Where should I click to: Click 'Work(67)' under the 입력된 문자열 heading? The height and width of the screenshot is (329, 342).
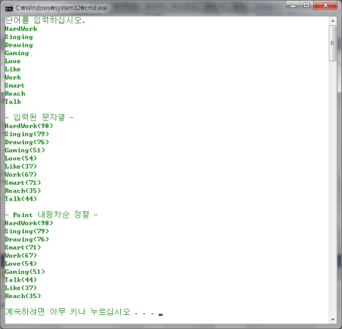[21, 175]
